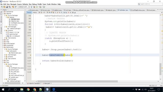Click the volume icon in system tray
163x92 pixels.
coord(145,89)
